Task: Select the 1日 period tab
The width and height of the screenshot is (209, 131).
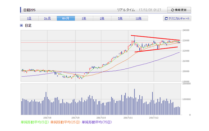Action: [x=29, y=18]
